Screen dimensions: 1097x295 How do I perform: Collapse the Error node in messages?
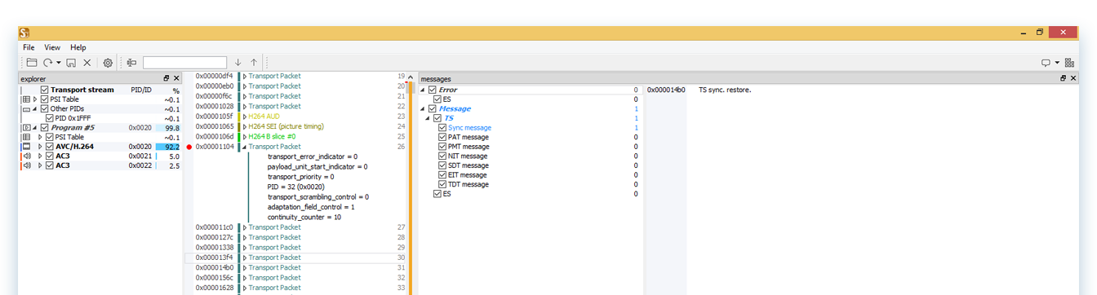pos(423,90)
